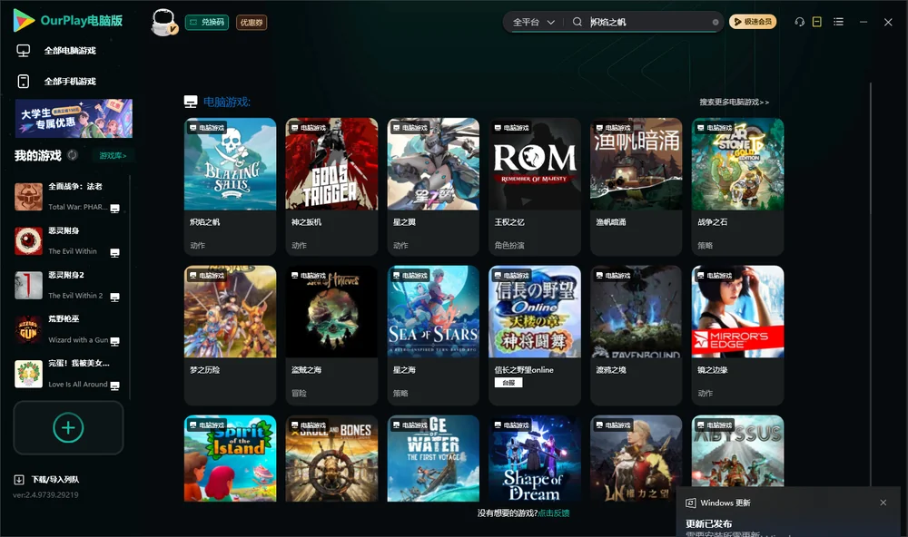Open Skull and Bones game card
This screenshot has width=908, height=537.
click(x=331, y=458)
